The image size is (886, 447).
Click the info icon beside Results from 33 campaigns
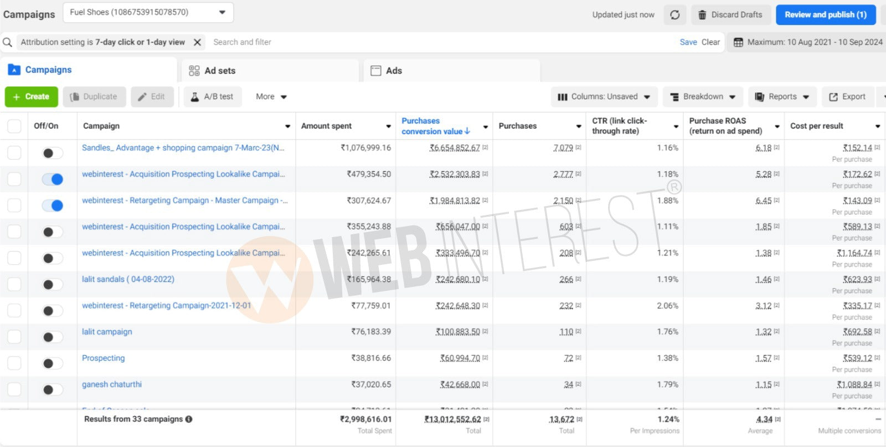(x=189, y=419)
